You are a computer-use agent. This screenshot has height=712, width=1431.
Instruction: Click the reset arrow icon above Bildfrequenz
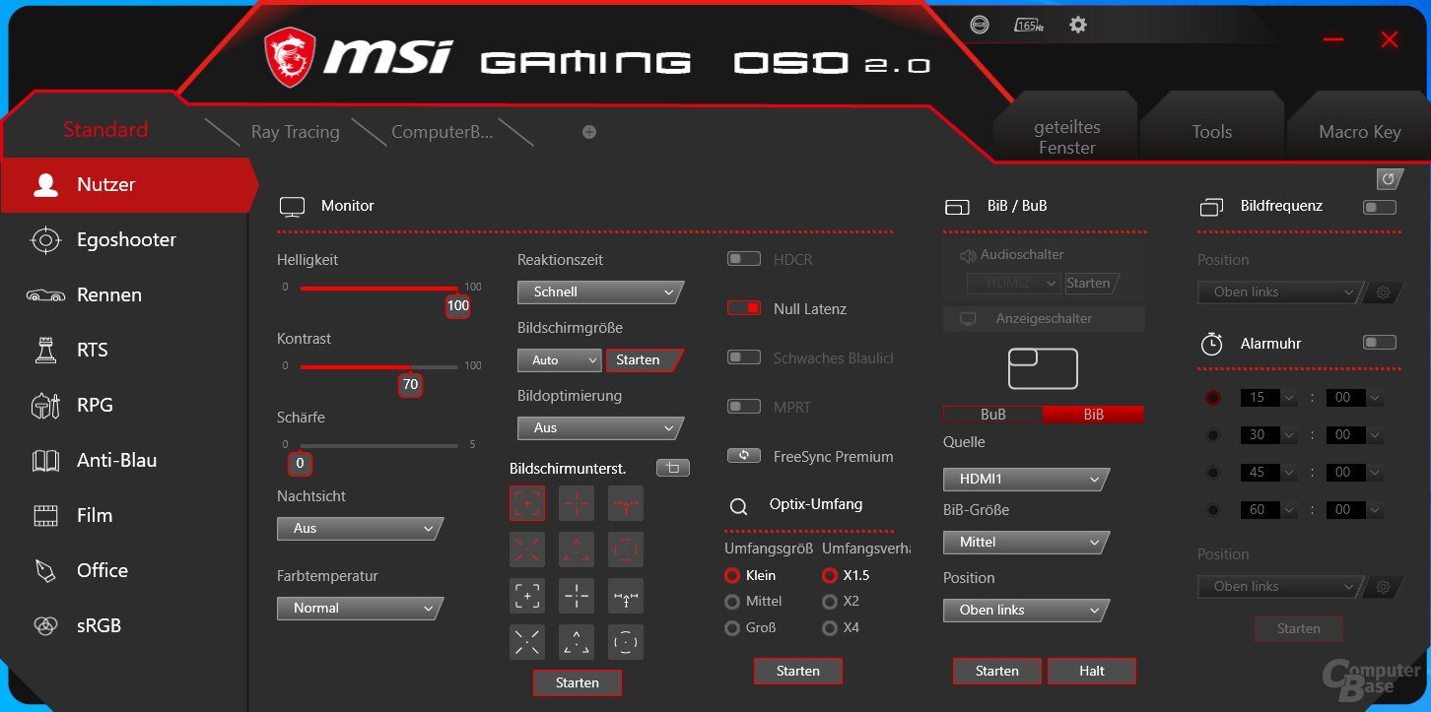tap(1390, 178)
